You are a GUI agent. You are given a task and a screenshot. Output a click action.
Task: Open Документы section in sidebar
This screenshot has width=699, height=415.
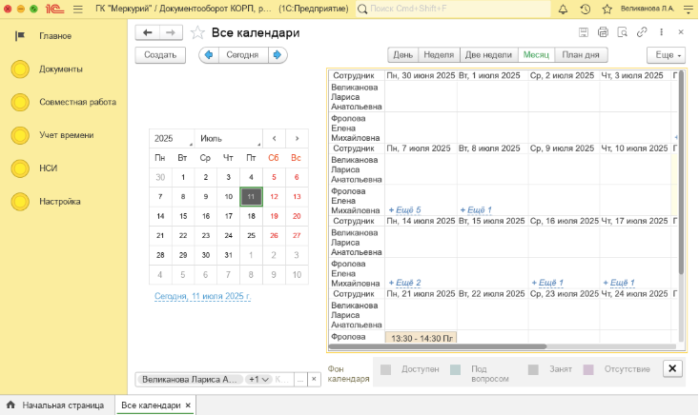point(60,69)
